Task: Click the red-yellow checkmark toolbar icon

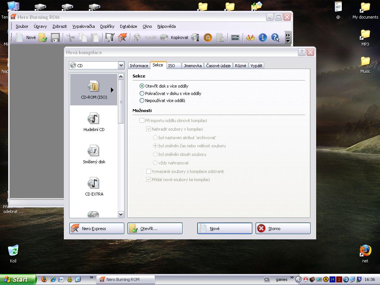Action: (250, 37)
